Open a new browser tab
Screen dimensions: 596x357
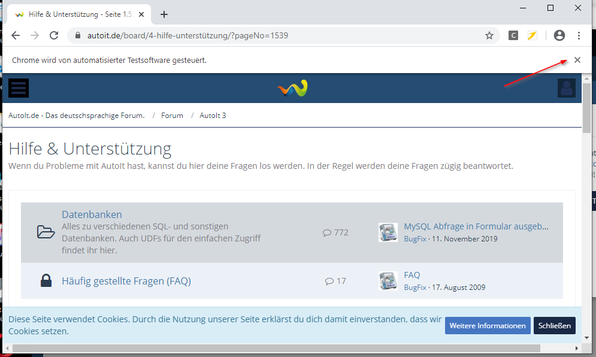164,14
